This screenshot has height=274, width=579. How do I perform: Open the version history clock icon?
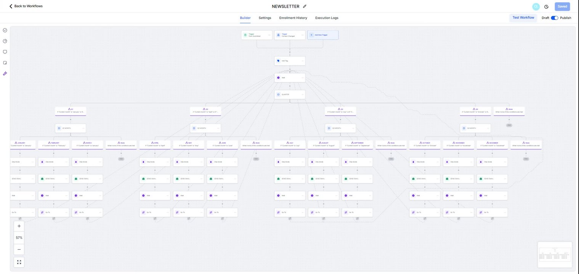pos(546,6)
